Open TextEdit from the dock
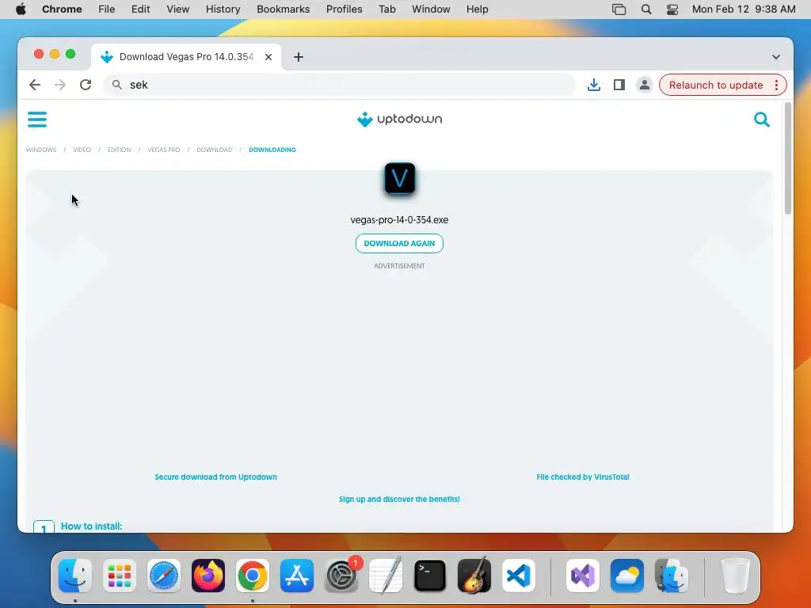Screen dimensions: 811x608 click(x=386, y=576)
